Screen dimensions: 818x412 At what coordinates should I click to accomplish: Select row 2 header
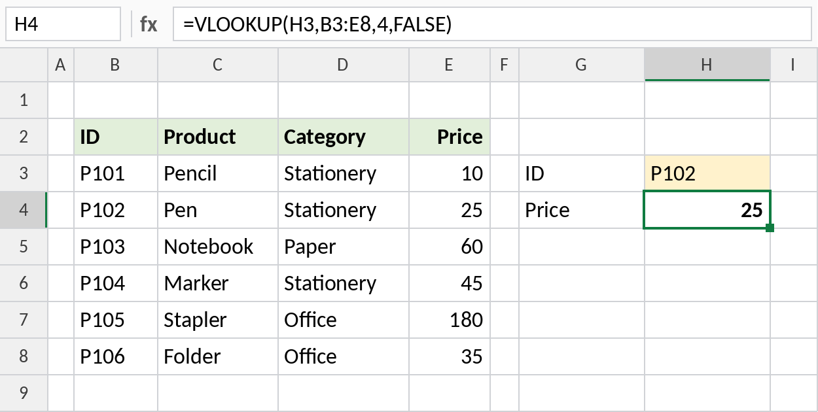click(x=24, y=137)
